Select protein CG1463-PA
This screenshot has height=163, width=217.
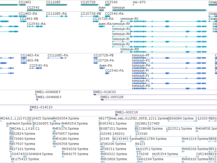point(23,58)
